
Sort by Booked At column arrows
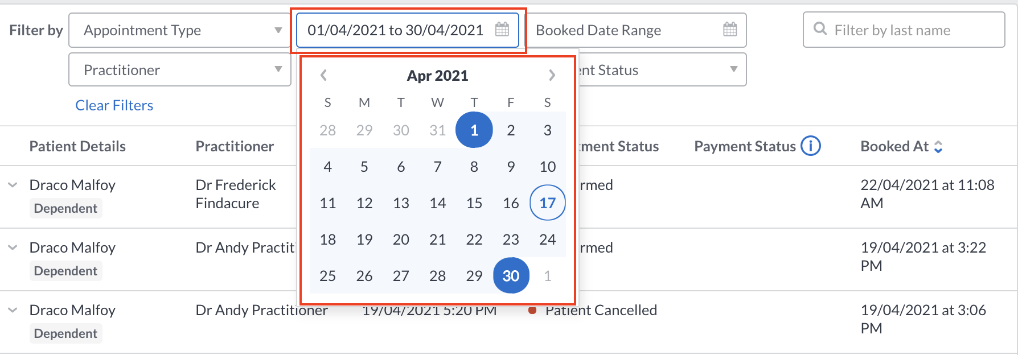tap(938, 147)
